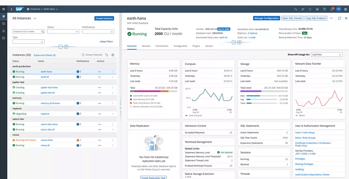
Task: Click warning notification icon for venus-hana row
Action: point(78,140)
